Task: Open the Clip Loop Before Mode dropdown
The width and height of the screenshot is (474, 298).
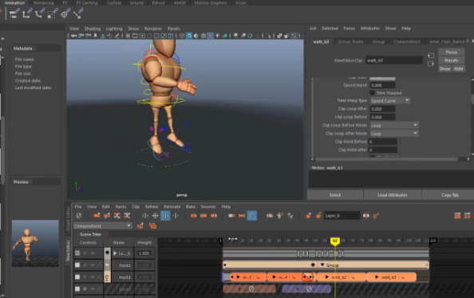Action: (394, 125)
